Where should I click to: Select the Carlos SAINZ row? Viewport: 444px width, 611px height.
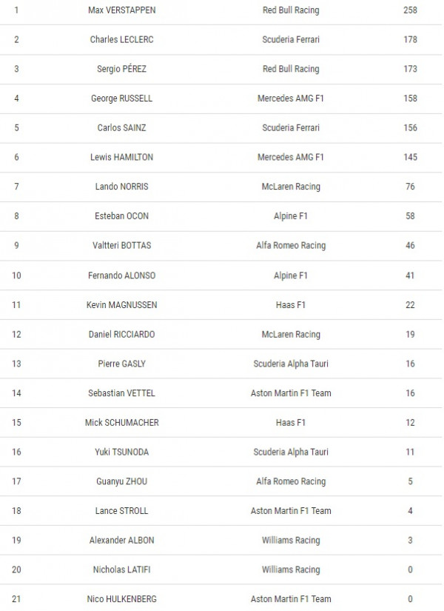(221, 128)
